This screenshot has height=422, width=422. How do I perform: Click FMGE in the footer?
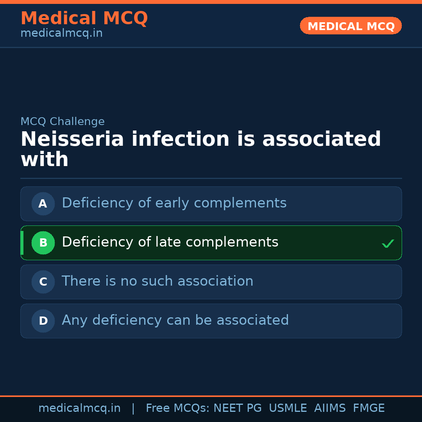tap(368, 408)
